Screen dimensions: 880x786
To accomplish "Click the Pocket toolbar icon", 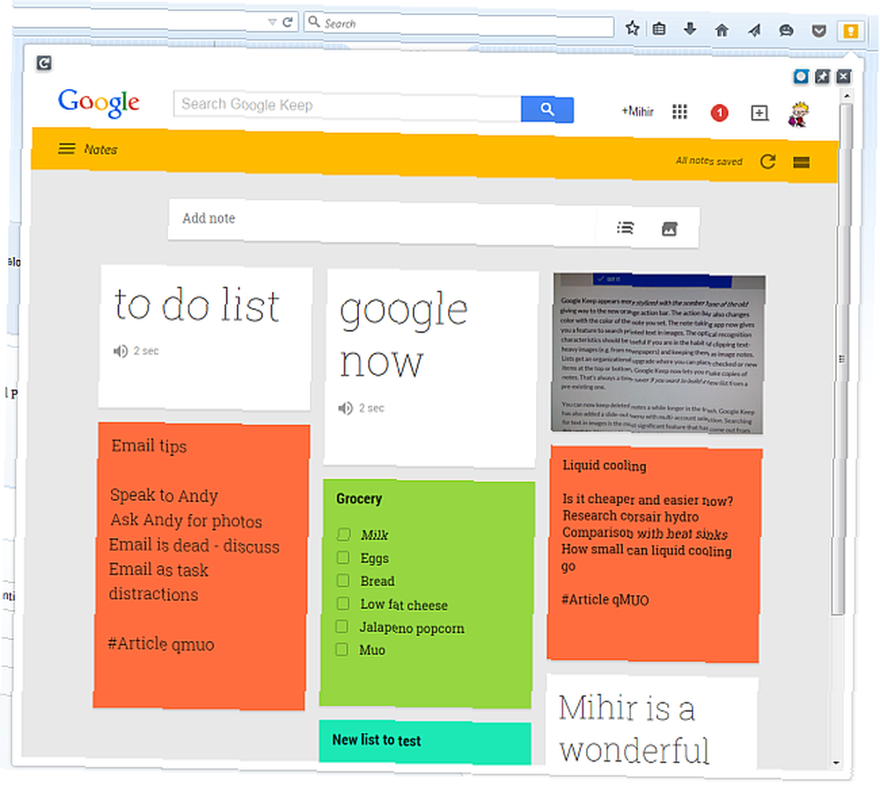I will (x=818, y=31).
